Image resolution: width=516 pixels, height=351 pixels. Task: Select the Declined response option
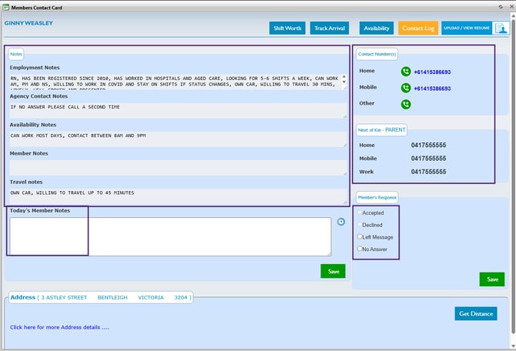click(x=359, y=225)
